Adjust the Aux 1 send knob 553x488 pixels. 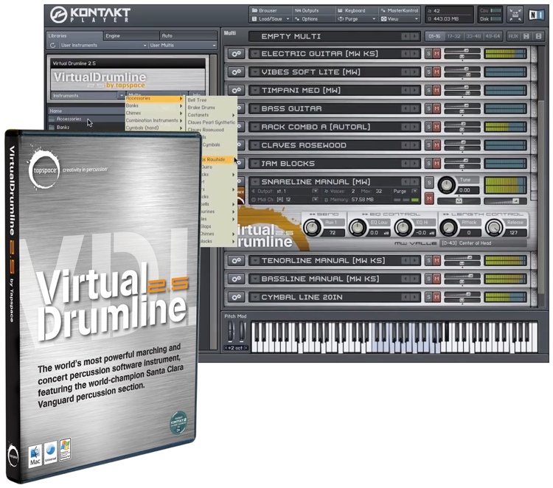(x=312, y=228)
